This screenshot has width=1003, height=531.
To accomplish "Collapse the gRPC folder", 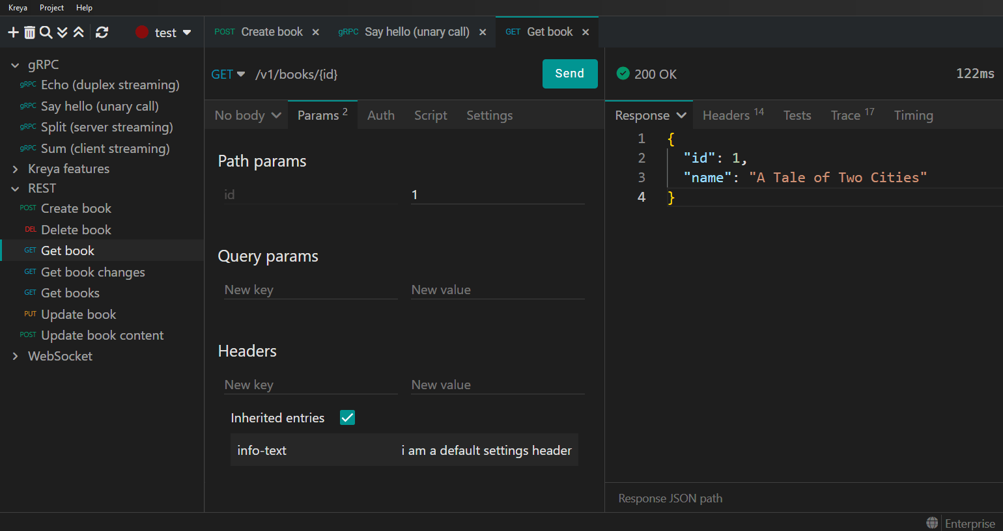I will pos(15,65).
